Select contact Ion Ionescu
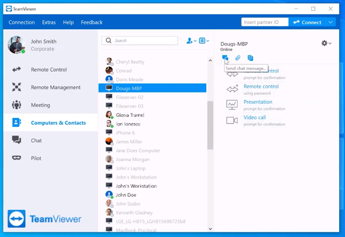Viewport: 345px width, 237px height. tap(152, 124)
